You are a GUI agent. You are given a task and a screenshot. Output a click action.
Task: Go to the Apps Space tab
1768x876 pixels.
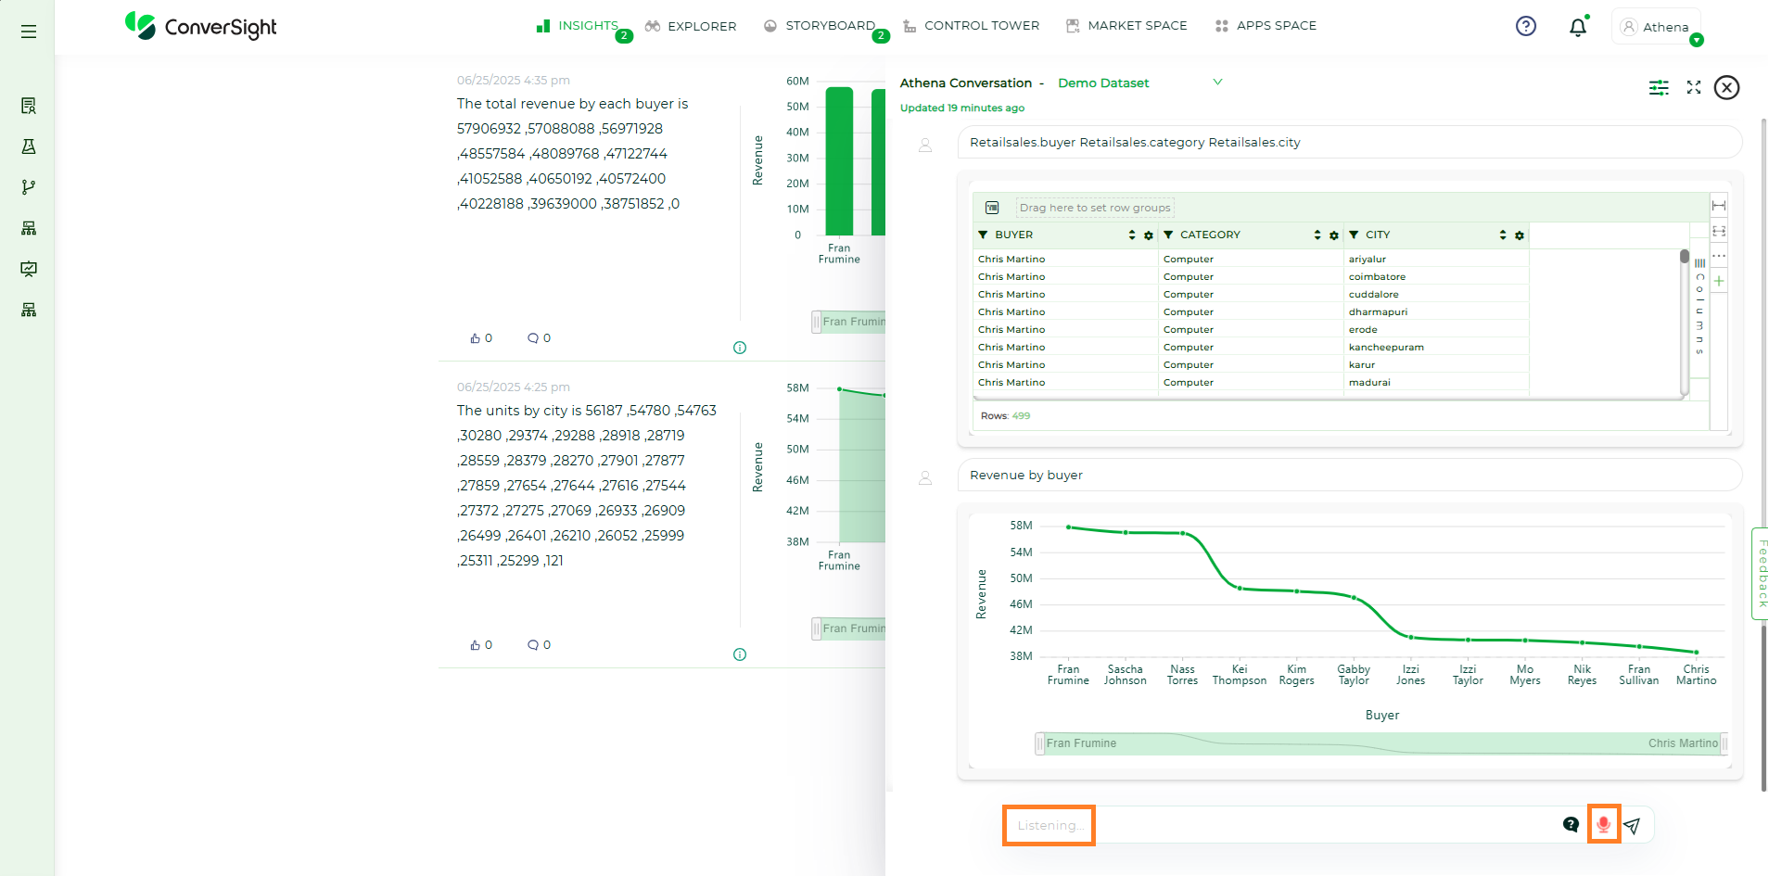point(1266,26)
